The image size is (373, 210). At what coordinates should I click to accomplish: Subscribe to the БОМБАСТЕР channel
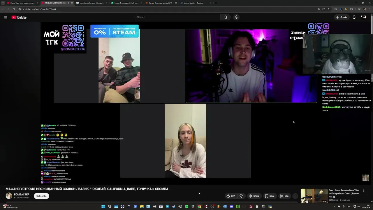tap(41, 196)
